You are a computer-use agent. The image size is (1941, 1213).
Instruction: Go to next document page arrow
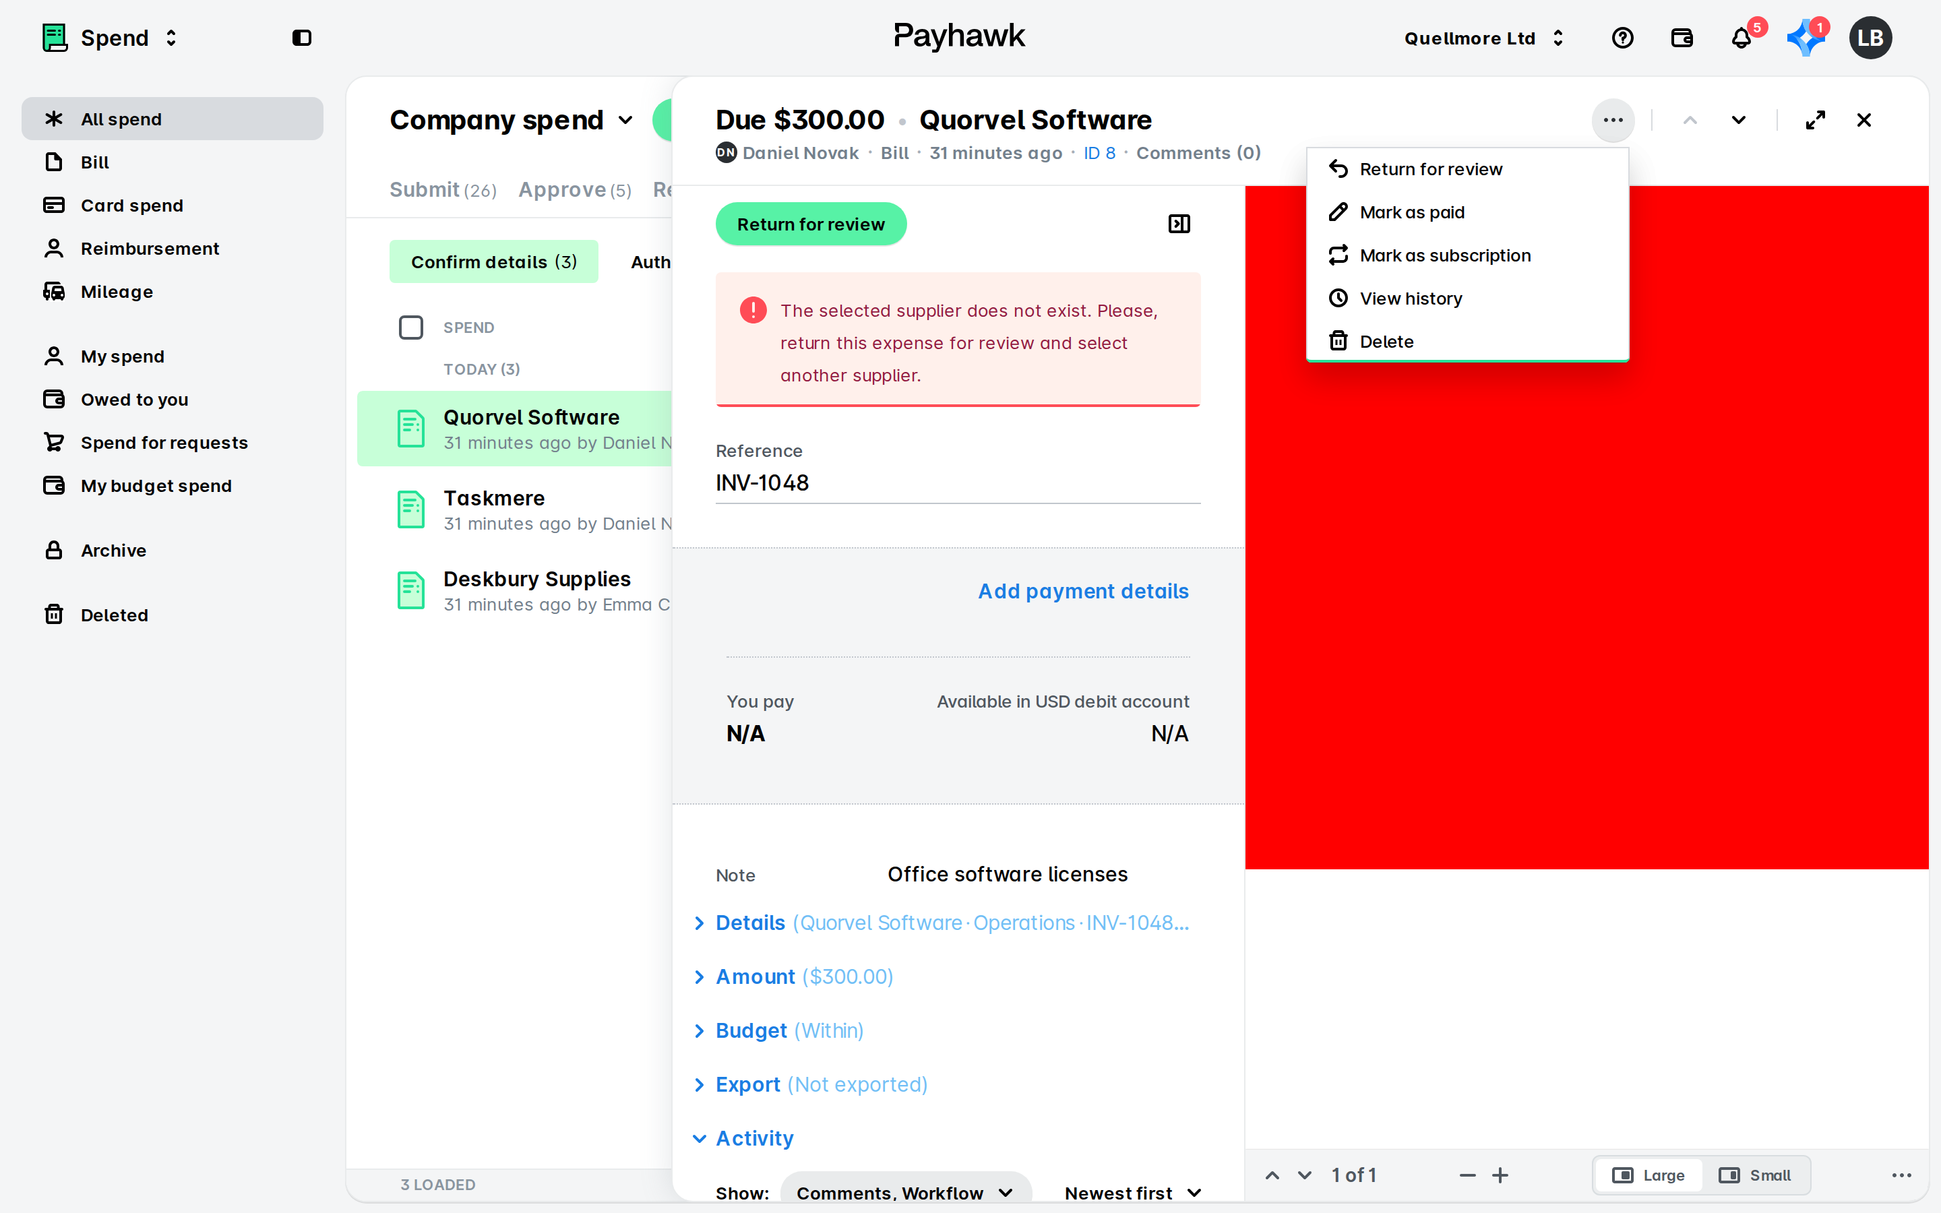point(1305,1175)
